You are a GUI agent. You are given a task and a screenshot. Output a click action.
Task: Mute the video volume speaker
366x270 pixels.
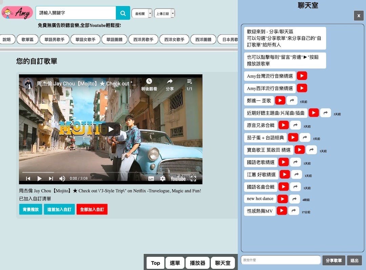pos(62,179)
